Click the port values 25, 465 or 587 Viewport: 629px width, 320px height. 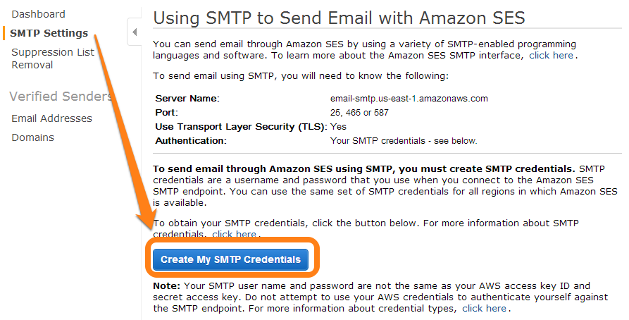359,112
